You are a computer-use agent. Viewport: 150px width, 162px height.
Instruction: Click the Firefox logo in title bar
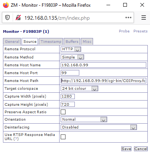click(6, 5)
